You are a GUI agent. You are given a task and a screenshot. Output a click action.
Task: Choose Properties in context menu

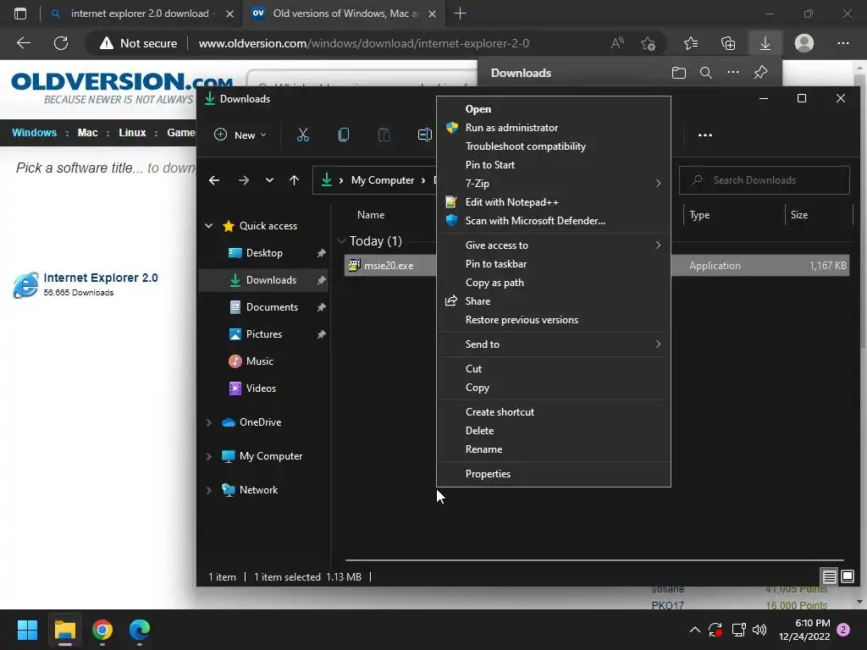click(x=554, y=474)
